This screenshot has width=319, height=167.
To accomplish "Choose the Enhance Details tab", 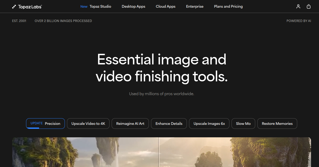I will 169,124.
